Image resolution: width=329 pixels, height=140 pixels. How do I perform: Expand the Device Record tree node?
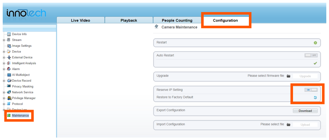(4, 81)
